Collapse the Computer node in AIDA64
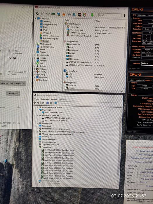This screenshot has width=153, height=204. point(35,18)
